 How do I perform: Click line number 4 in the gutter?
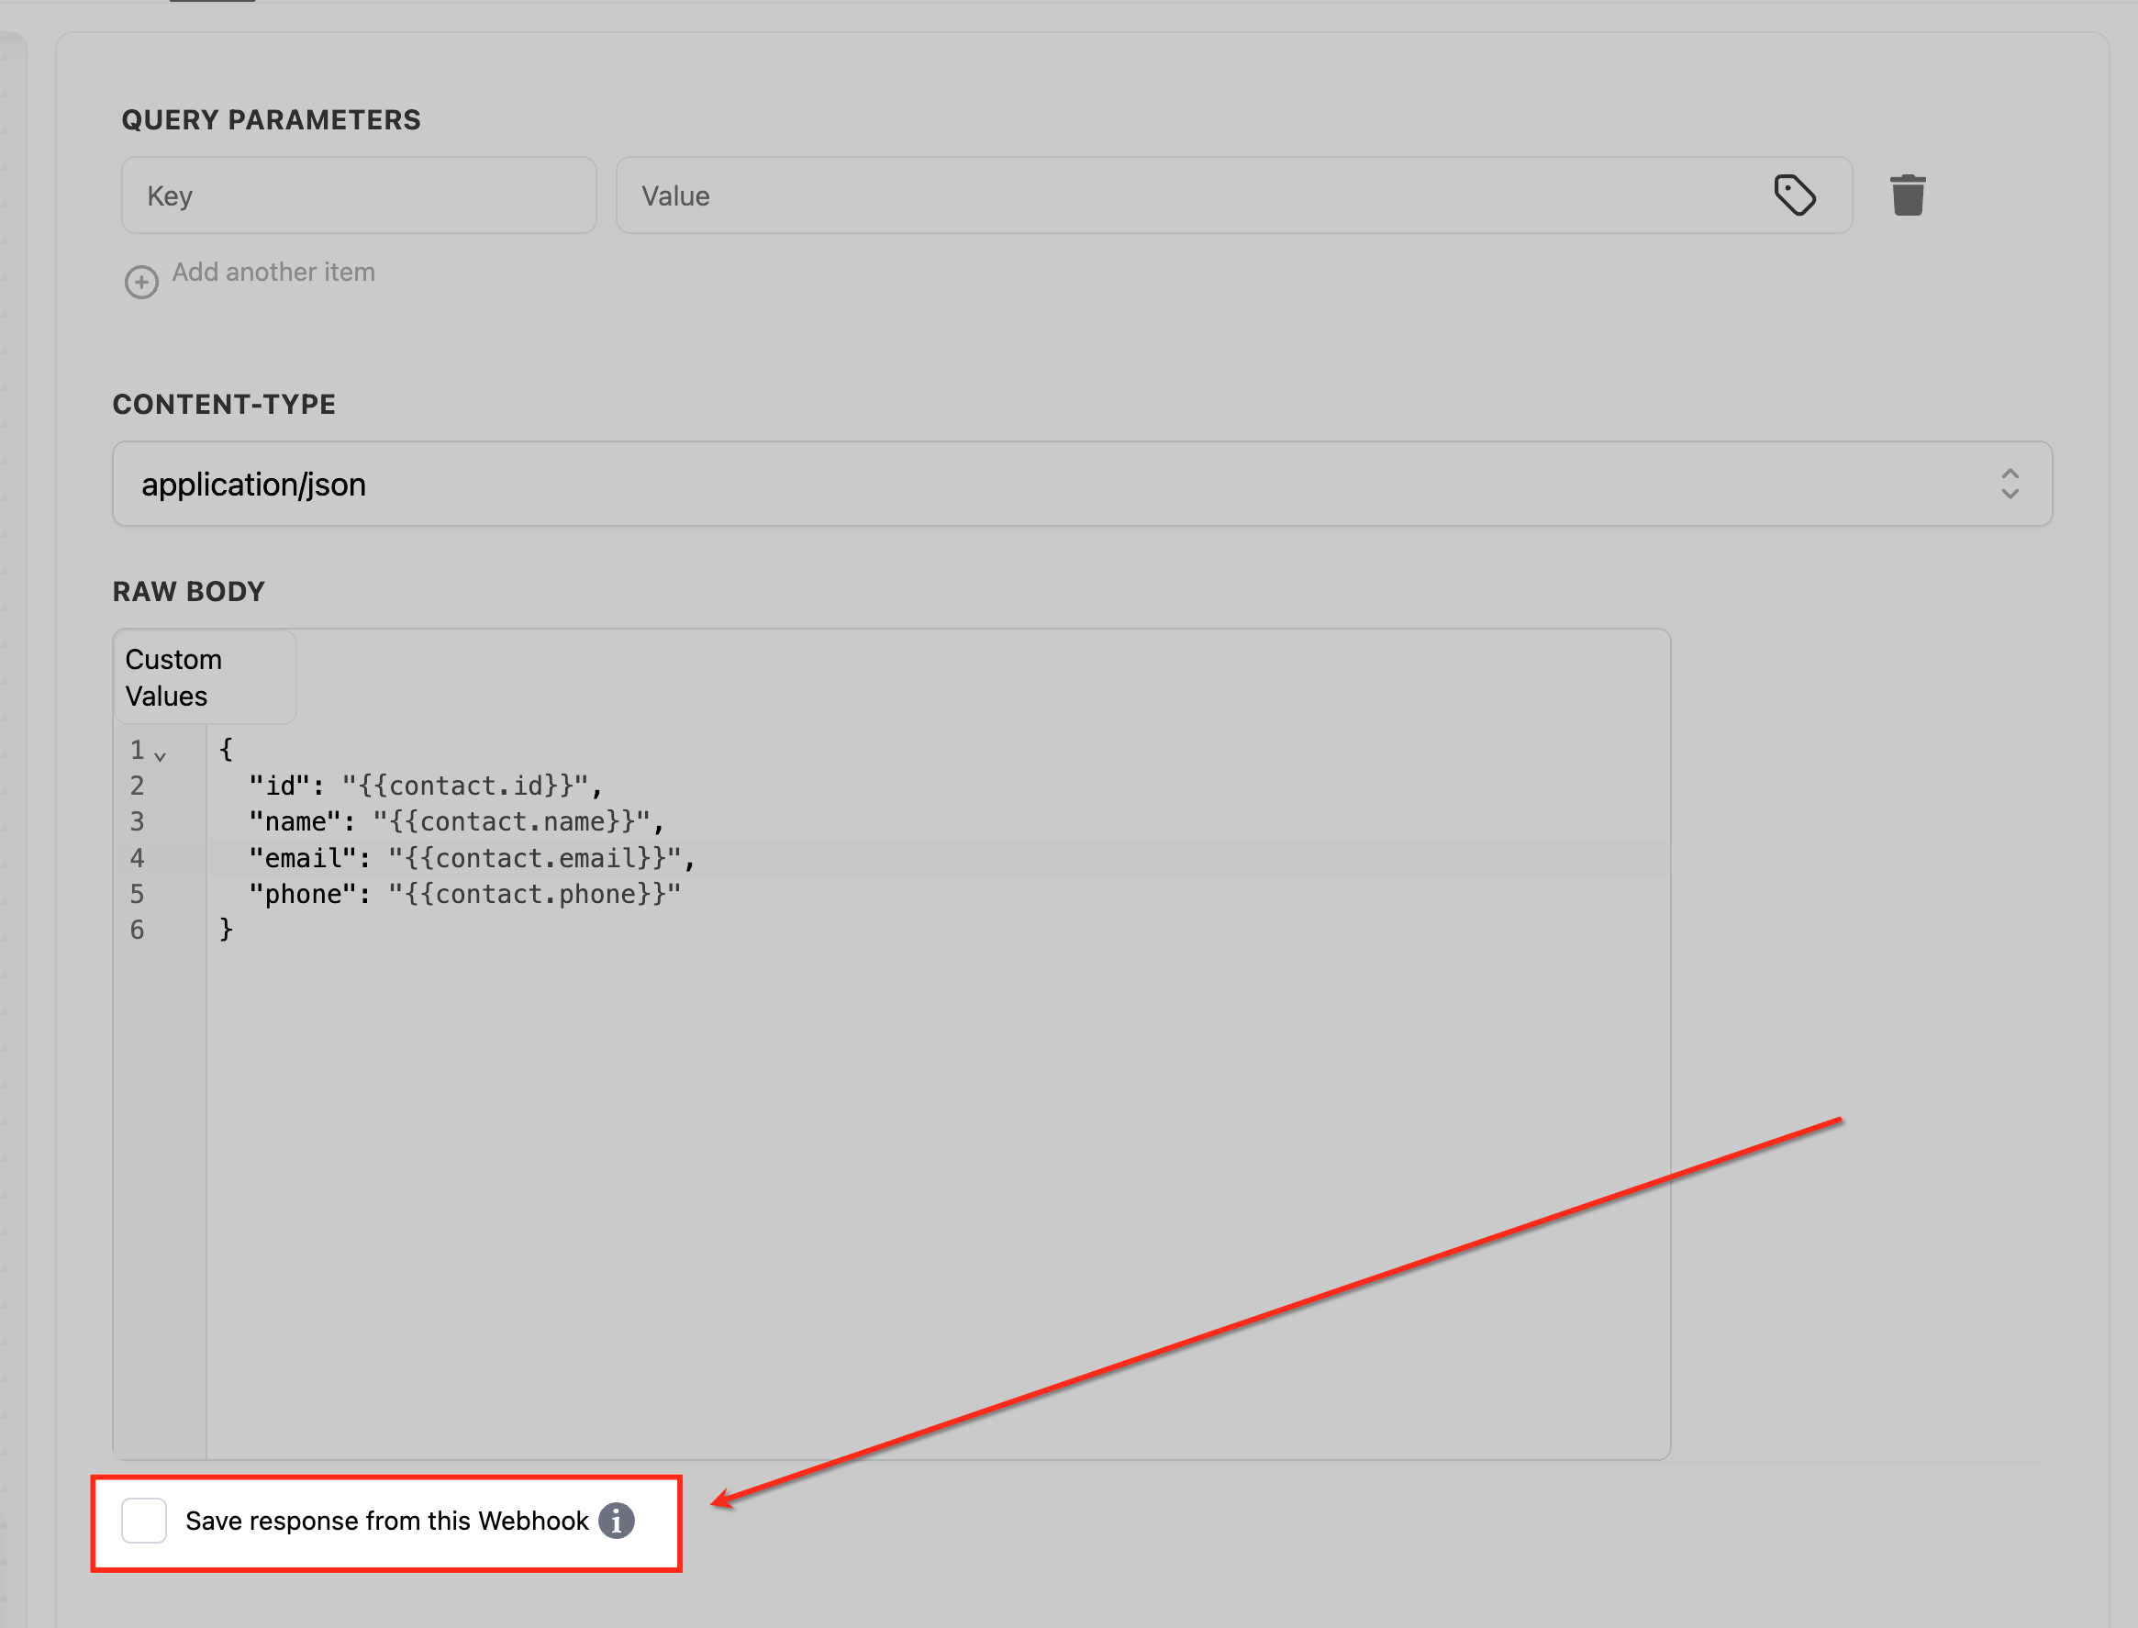click(138, 859)
